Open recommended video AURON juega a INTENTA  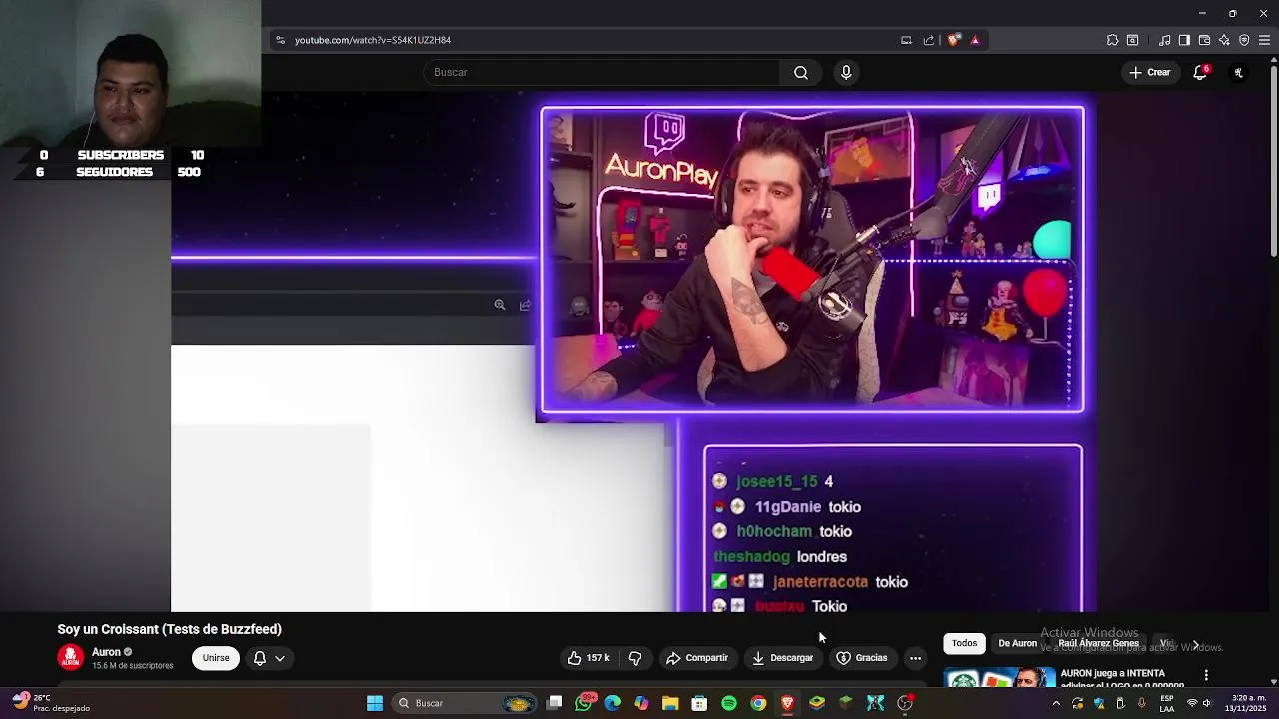pyautogui.click(x=1122, y=679)
